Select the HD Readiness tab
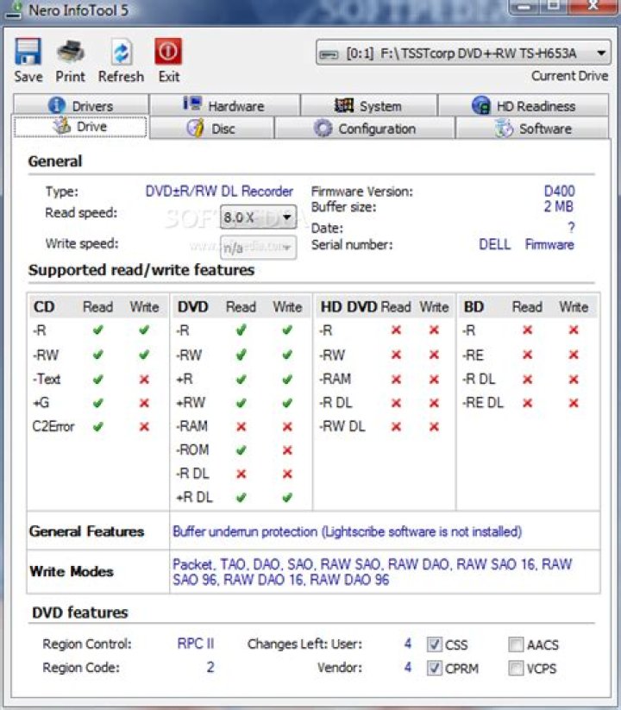This screenshot has width=621, height=710. (524, 105)
